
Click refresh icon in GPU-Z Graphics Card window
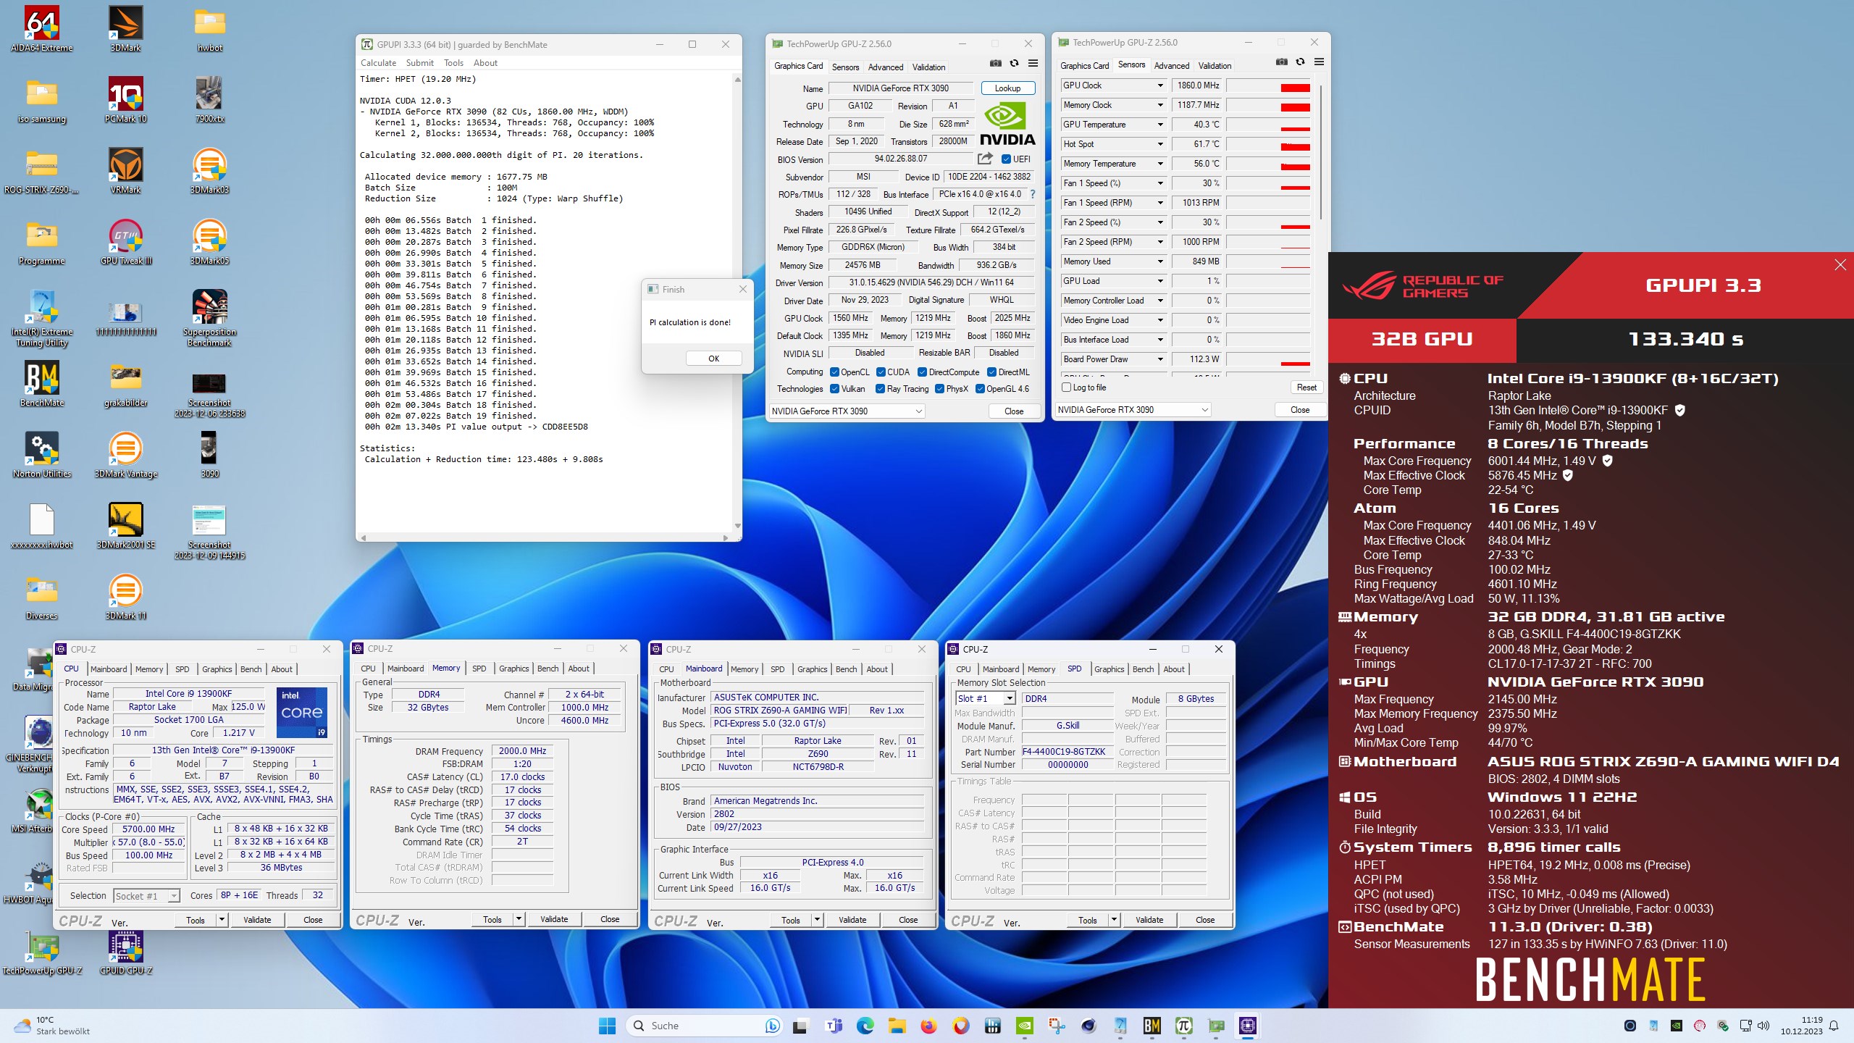pos(1014,64)
